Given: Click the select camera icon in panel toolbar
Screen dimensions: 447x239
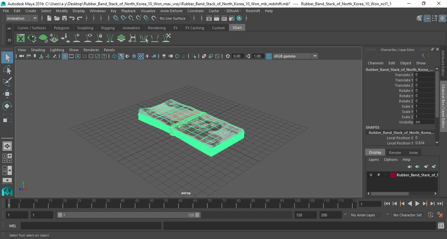Looking at the screenshot, I should tap(21, 56).
